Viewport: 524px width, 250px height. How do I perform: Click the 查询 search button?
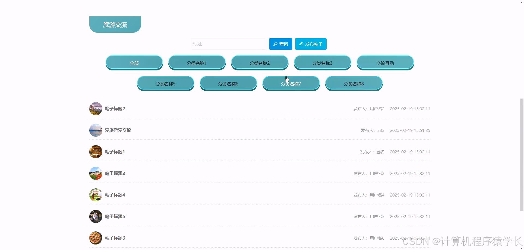point(281,44)
